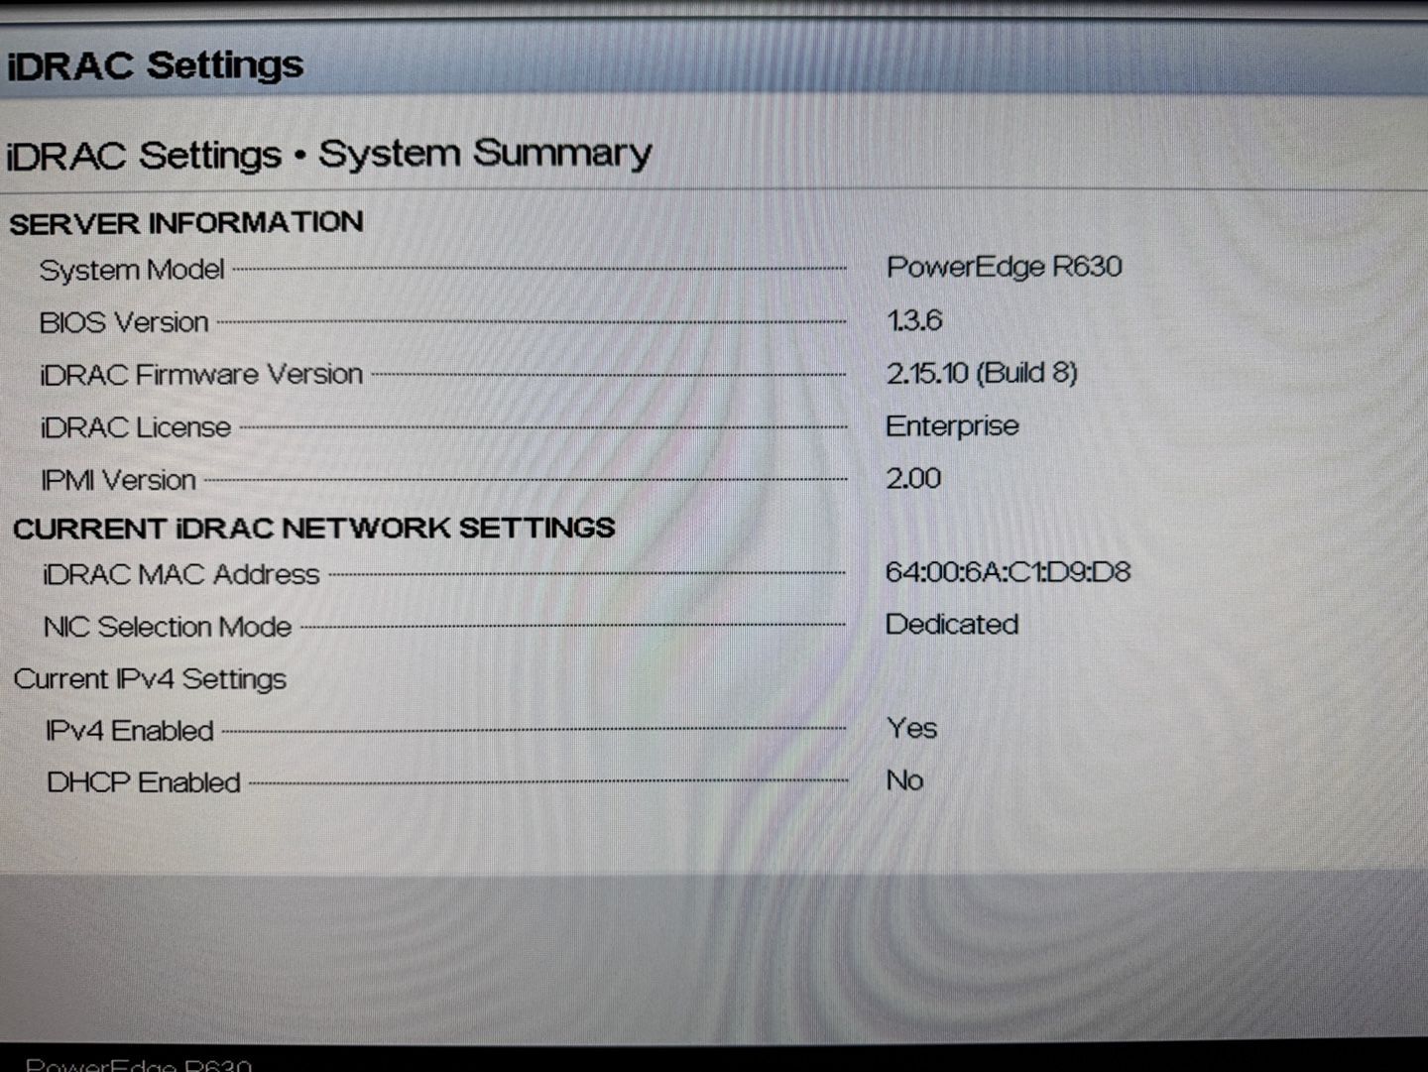Click the firmware value 2.15.10 (Build 8)
The width and height of the screenshot is (1428, 1072).
tap(982, 373)
